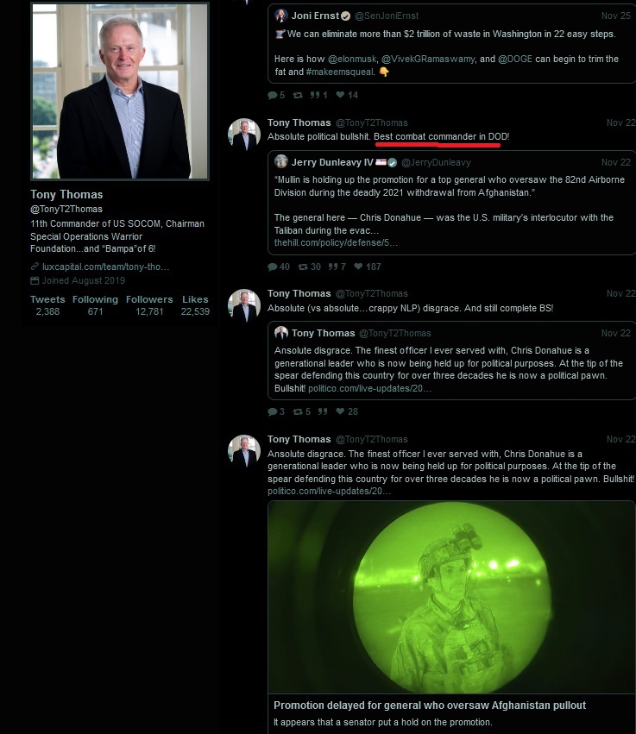Click retweet icon showing 5 retweets
The width and height of the screenshot is (636, 734).
point(298,412)
